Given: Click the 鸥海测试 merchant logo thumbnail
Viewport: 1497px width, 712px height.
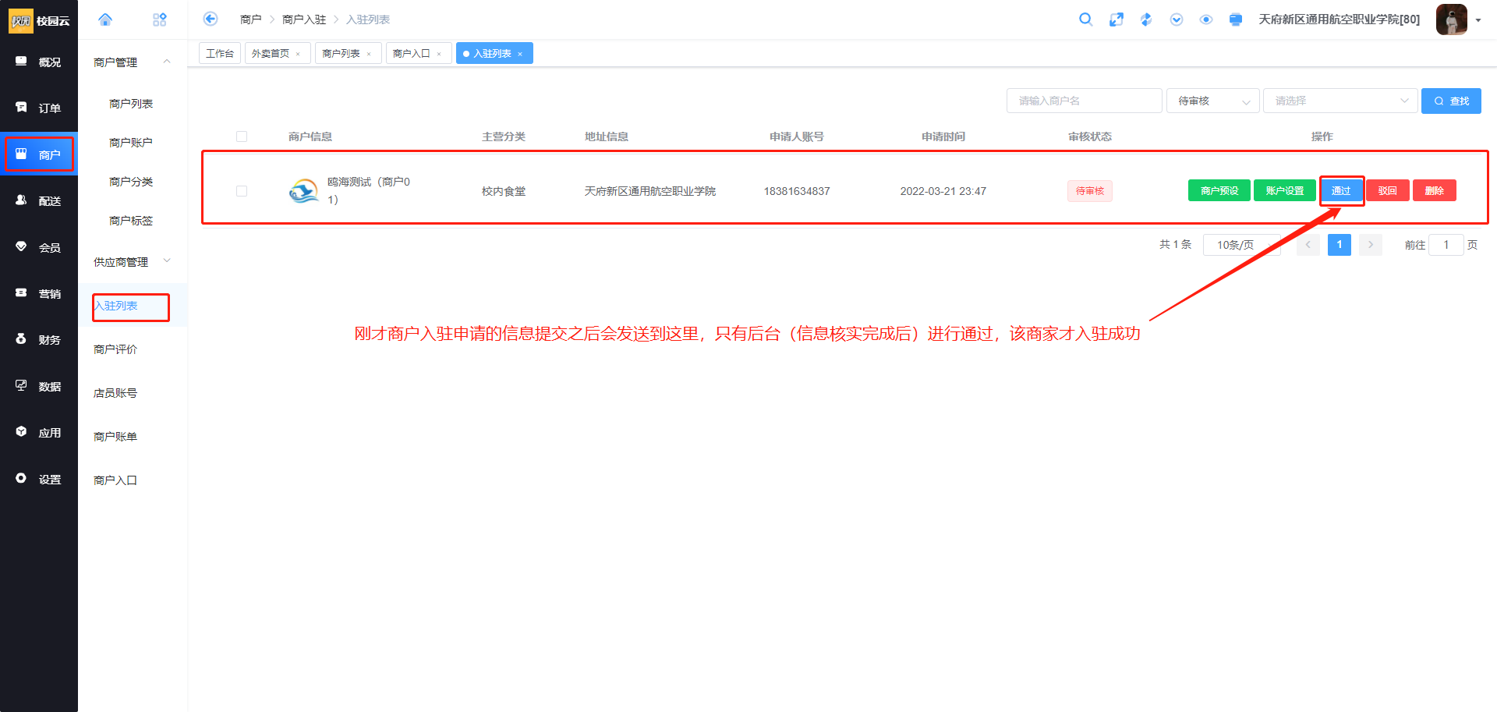Looking at the screenshot, I should (304, 191).
